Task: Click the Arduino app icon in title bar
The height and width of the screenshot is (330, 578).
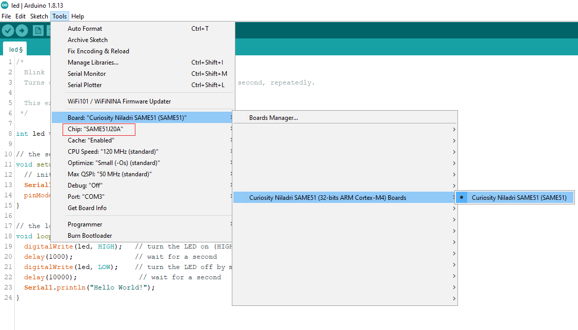Action: tap(5, 5)
